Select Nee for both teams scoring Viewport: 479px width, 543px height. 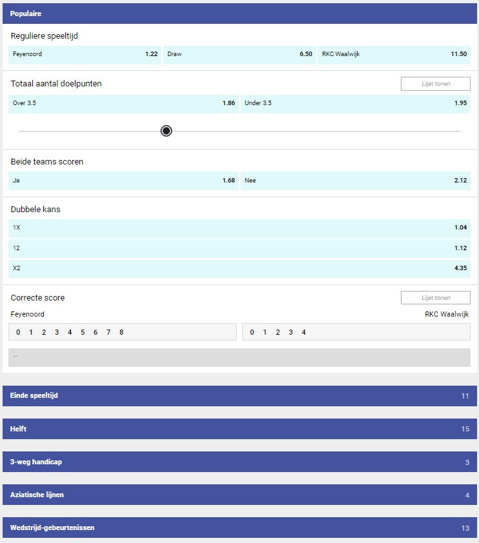point(355,181)
